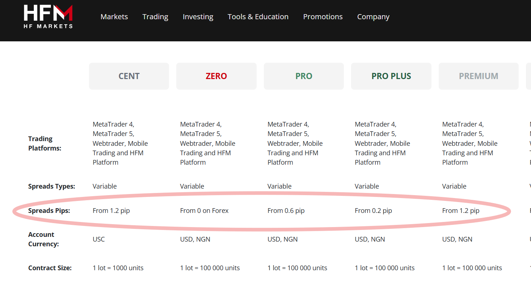531x284 pixels.
Task: Expand the Tools & Education menu
Action: [258, 17]
